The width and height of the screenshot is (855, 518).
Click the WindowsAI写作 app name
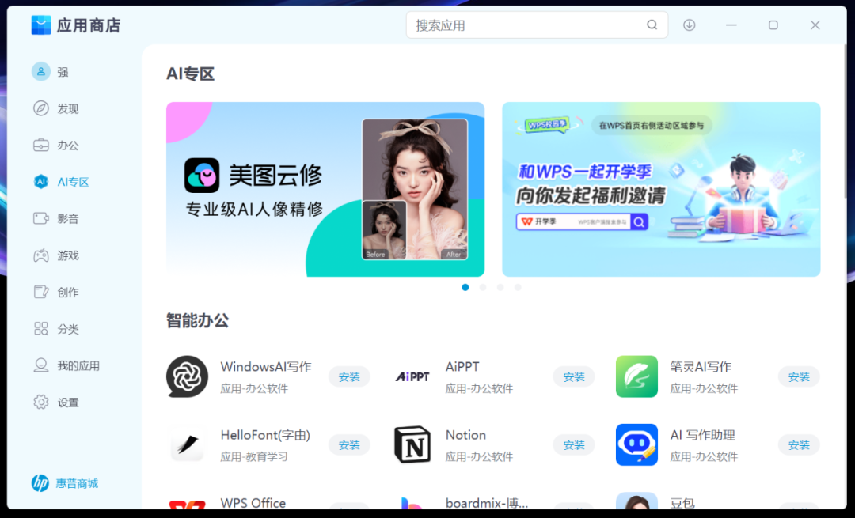265,367
